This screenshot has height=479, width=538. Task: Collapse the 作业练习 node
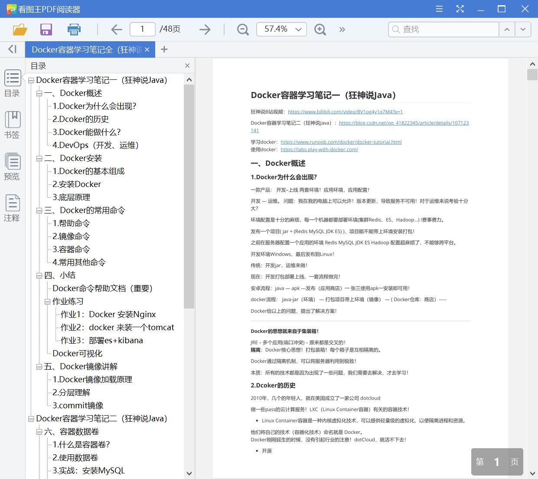pos(47,302)
